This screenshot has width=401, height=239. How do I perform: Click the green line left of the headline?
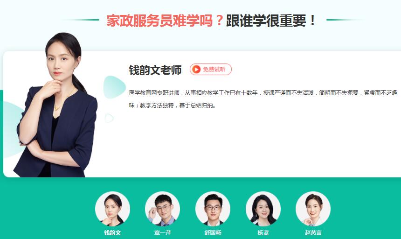pos(81,20)
